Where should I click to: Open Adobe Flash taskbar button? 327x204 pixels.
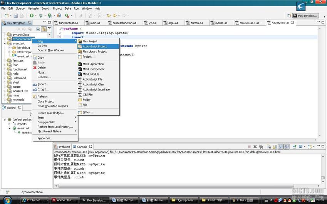click(65, 200)
